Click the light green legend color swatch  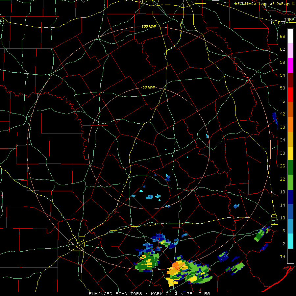290,182
